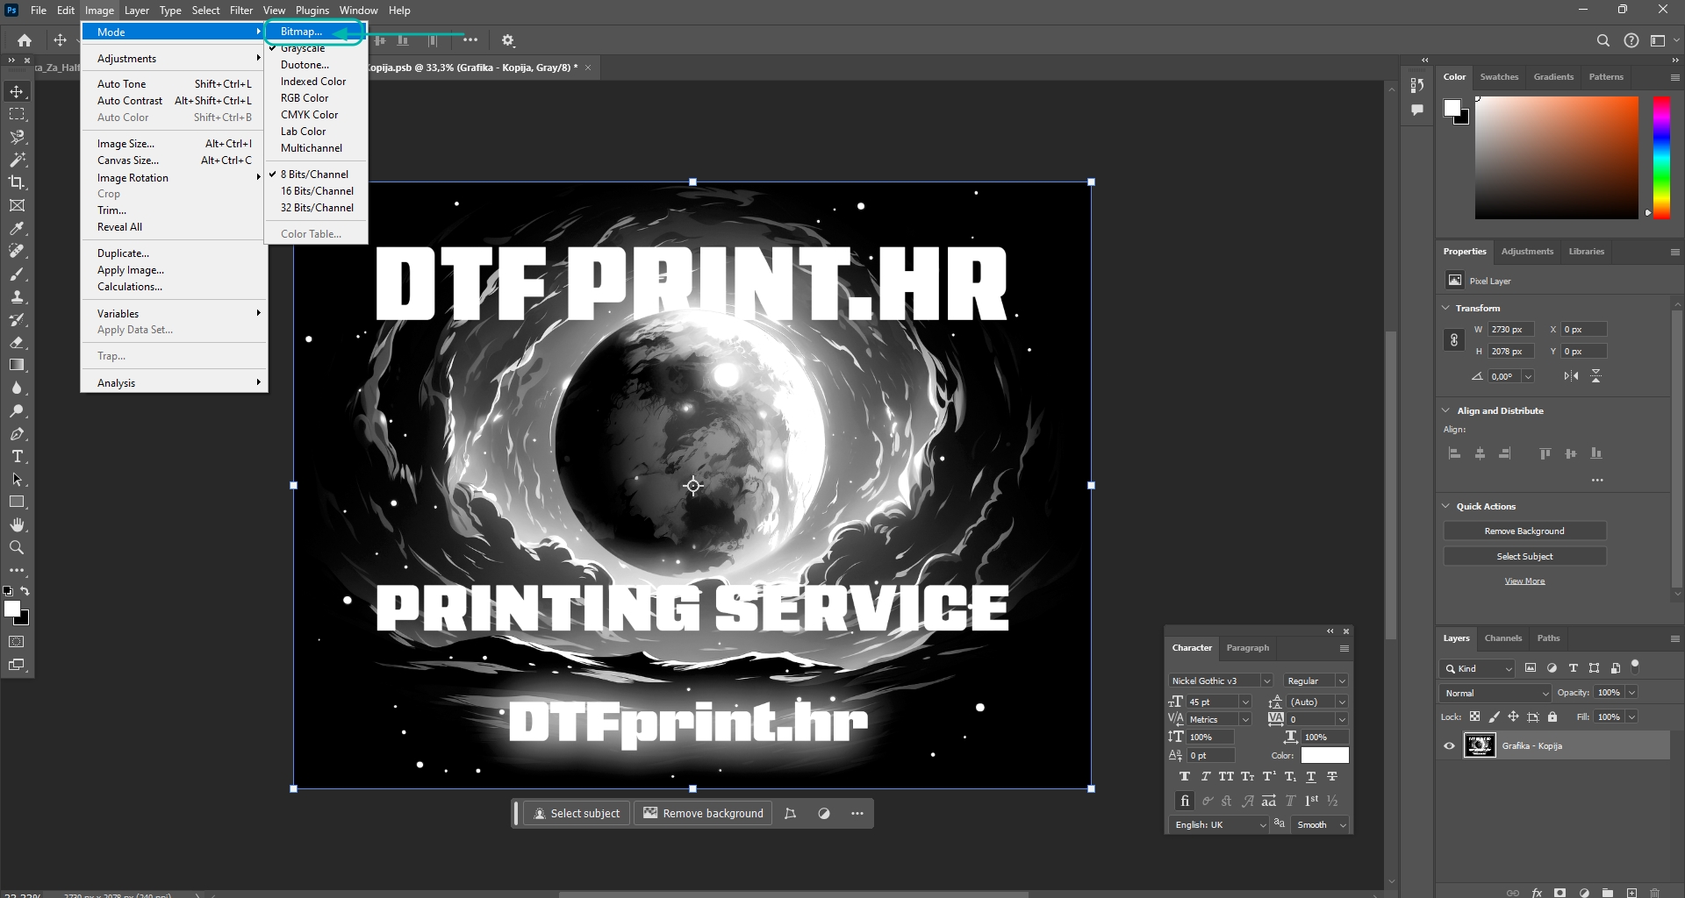Select the Crop tool
The width and height of the screenshot is (1685, 898).
tap(17, 182)
